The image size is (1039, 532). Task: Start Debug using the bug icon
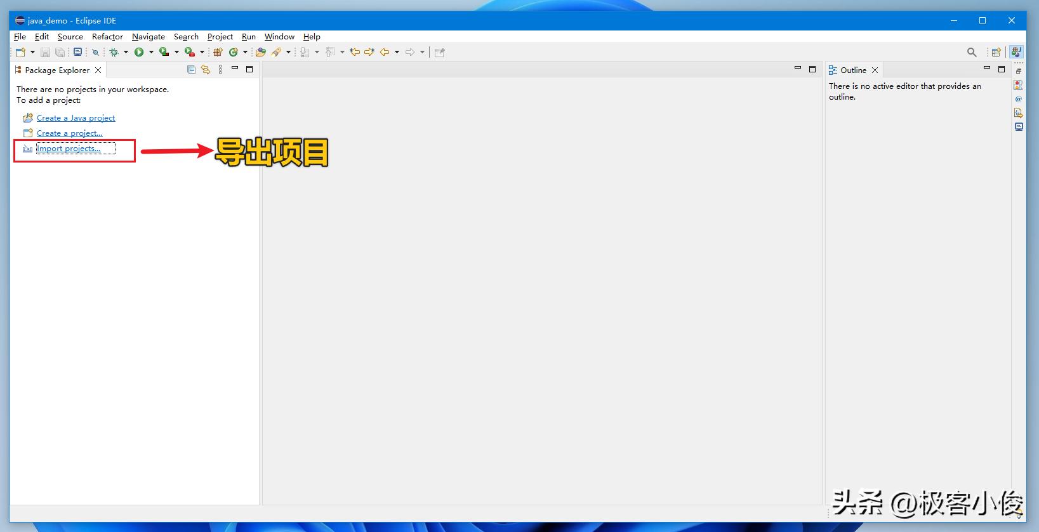click(114, 52)
